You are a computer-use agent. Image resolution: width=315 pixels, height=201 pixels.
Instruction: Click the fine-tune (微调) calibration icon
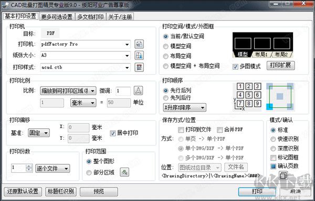tap(138, 91)
